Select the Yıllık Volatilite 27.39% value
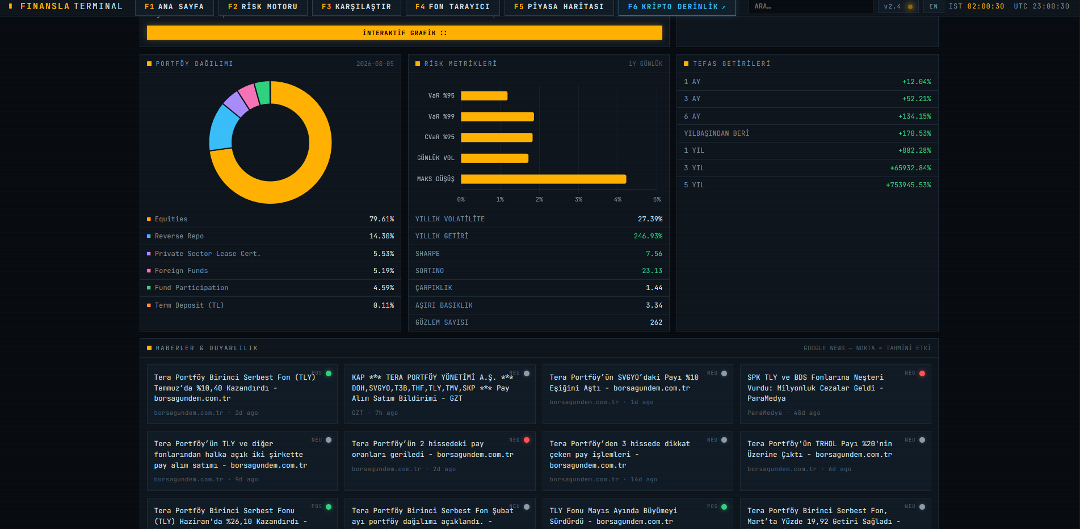 pos(650,219)
